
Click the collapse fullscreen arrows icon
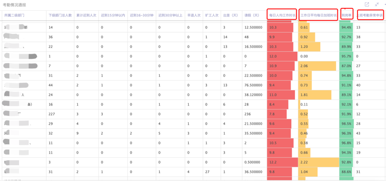pos(377,4)
